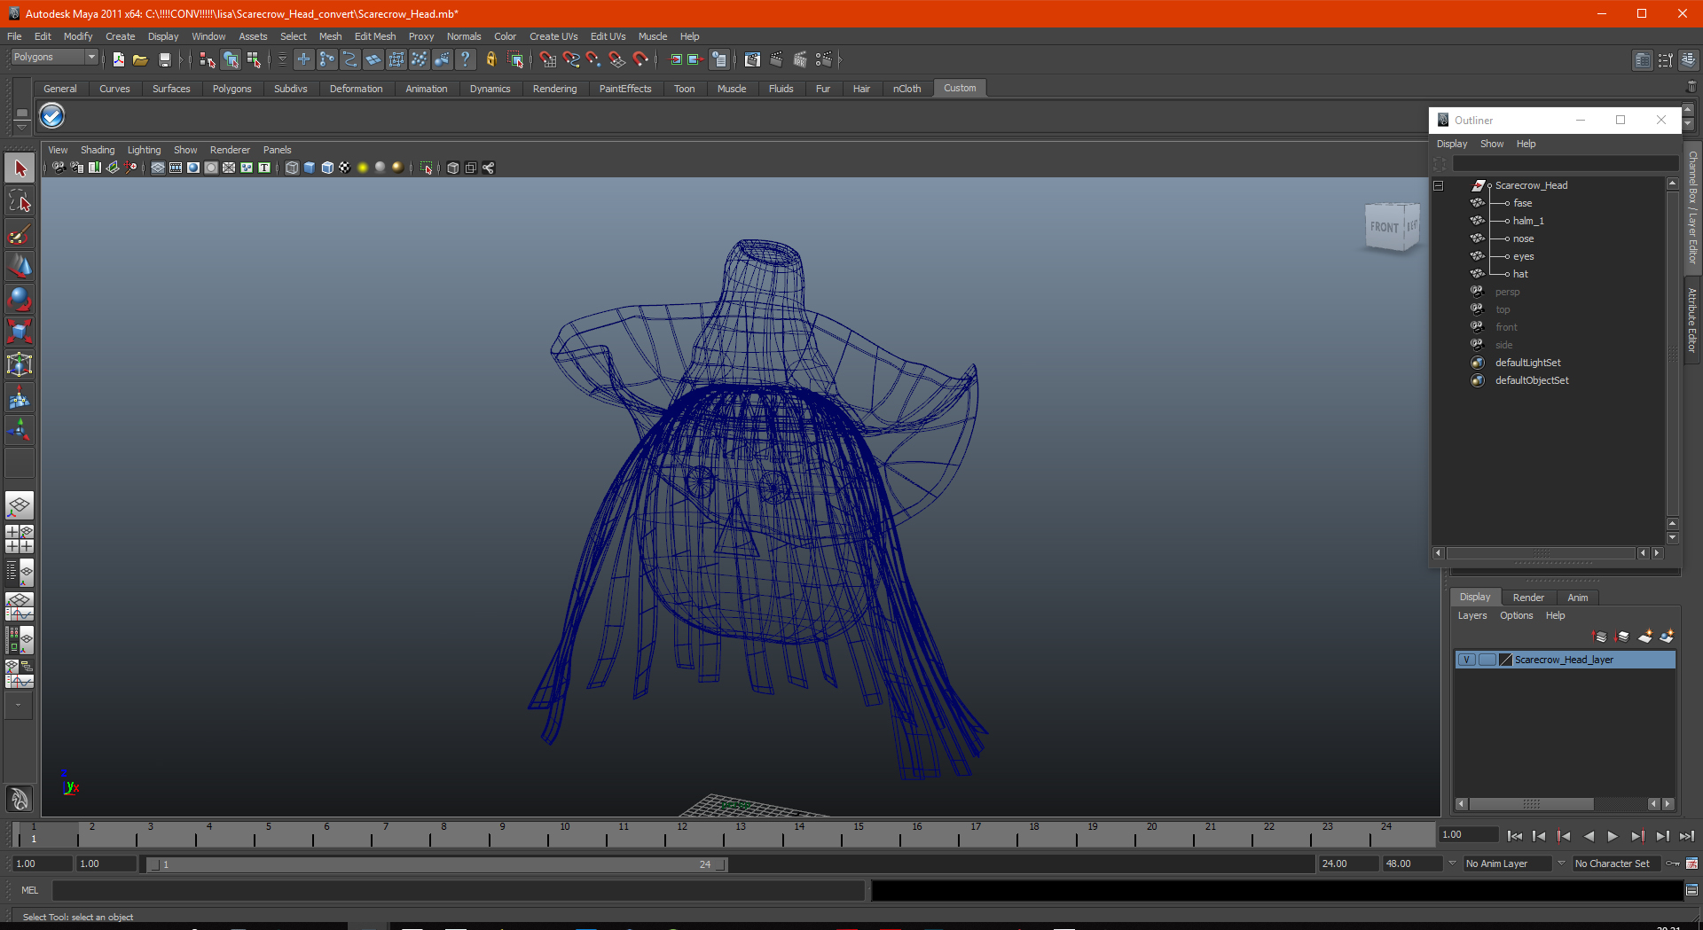1703x930 pixels.
Task: Click the question mark help icon
Action: pos(465,59)
